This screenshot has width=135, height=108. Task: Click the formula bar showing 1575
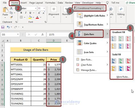[x=60, y=35]
